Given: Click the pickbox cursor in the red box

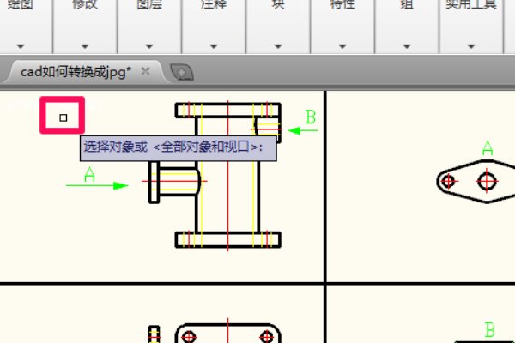Looking at the screenshot, I should [63, 117].
